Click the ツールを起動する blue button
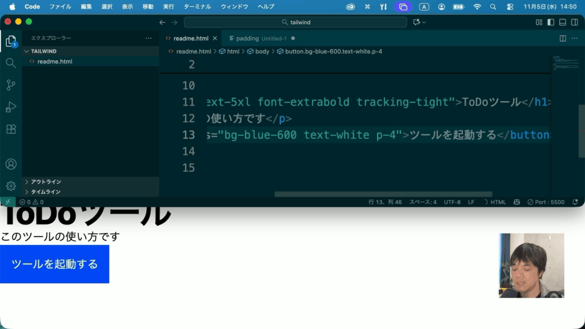 pos(54,264)
